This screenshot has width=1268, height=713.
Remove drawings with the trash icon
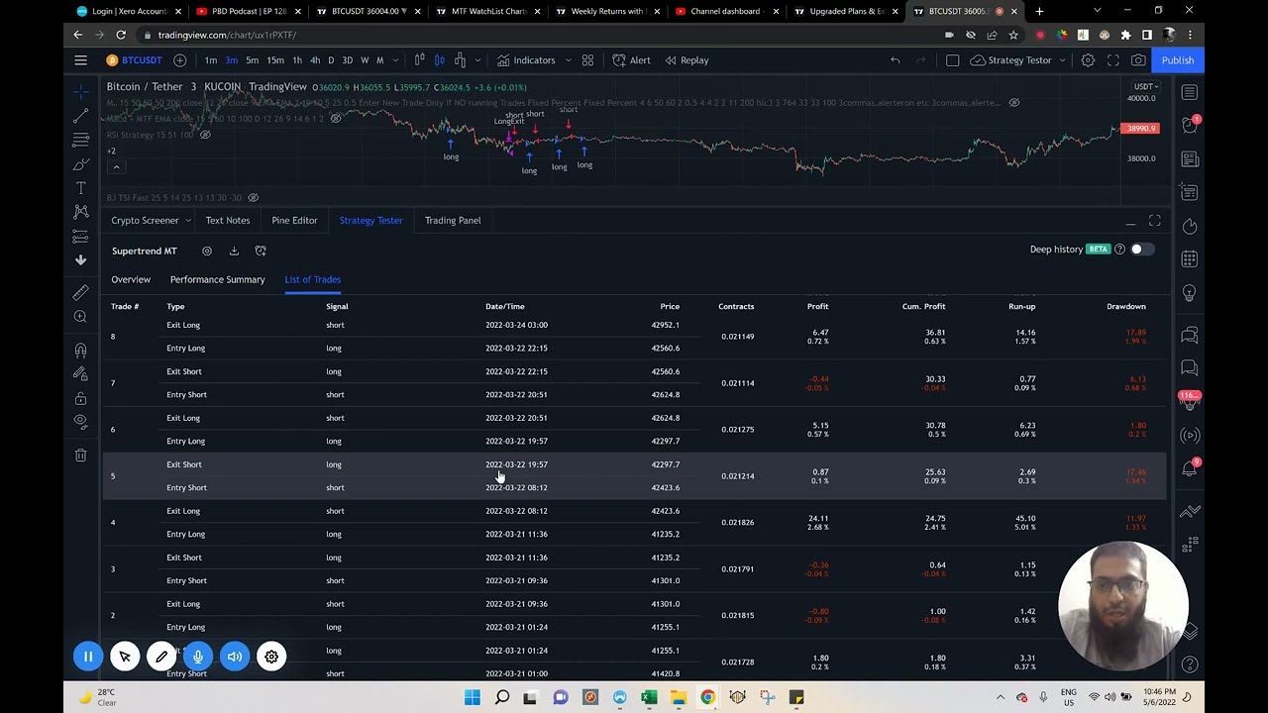pyautogui.click(x=80, y=455)
